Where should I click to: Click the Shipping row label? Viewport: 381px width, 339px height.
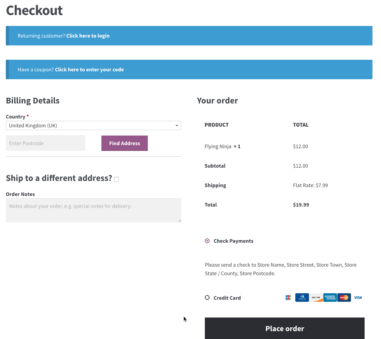tap(215, 185)
